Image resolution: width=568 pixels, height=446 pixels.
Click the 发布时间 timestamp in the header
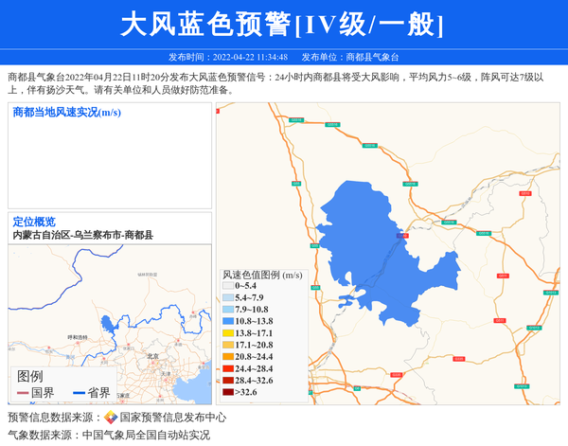pyautogui.click(x=227, y=57)
